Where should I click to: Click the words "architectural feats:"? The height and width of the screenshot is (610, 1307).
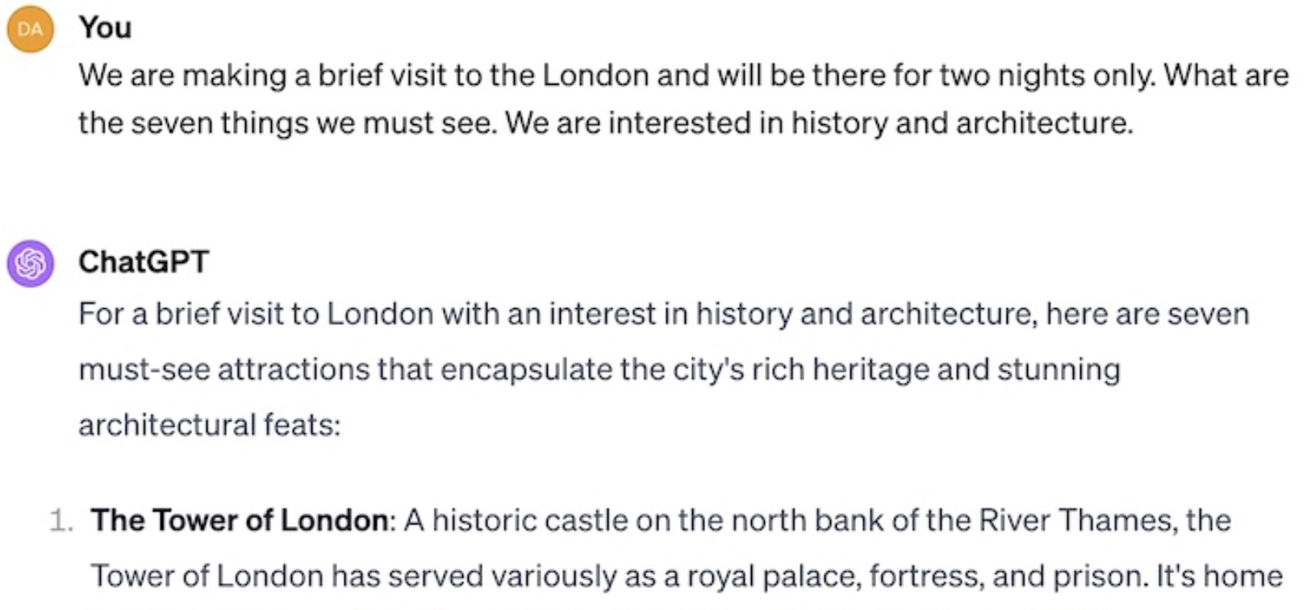(x=210, y=424)
